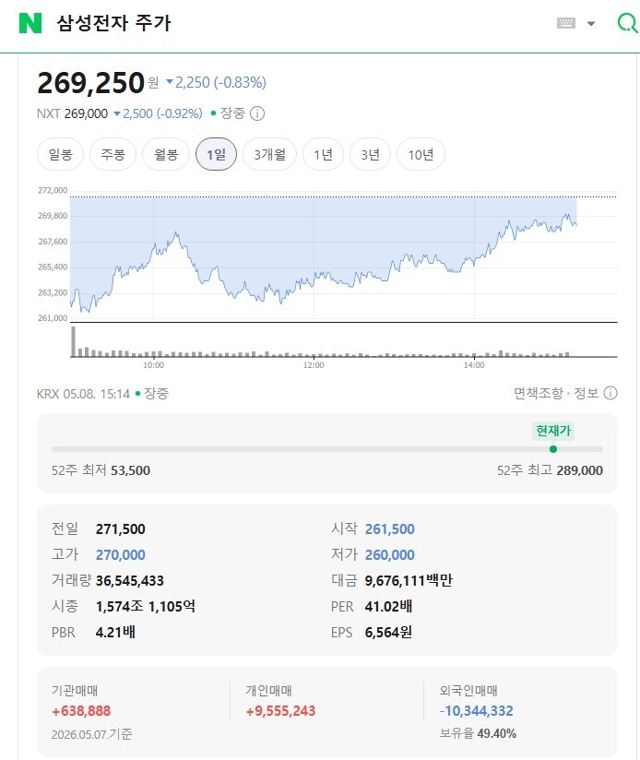Switch to the 3개월 chart period
640x760 pixels.
coord(269,155)
